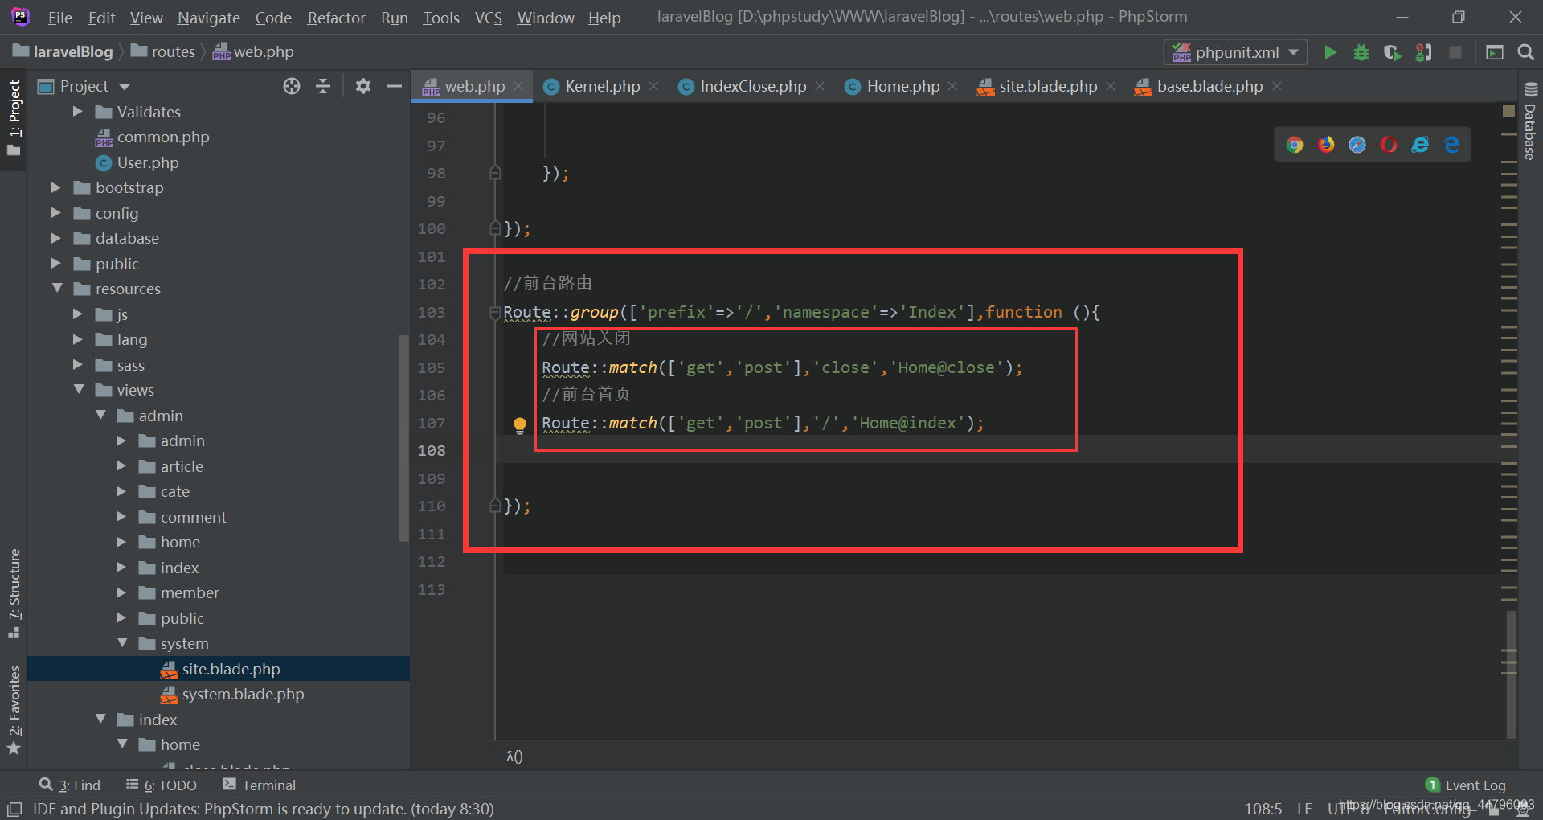Open the VCS menu

pyautogui.click(x=488, y=18)
